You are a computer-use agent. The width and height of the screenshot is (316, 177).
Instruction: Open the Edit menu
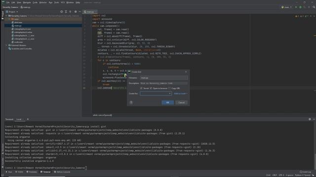[13, 2]
